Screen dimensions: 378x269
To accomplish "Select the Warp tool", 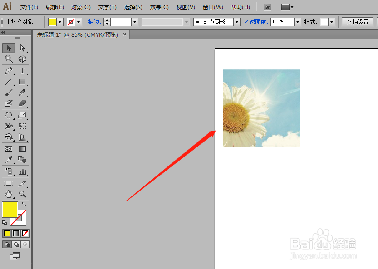I will click(x=9, y=126).
